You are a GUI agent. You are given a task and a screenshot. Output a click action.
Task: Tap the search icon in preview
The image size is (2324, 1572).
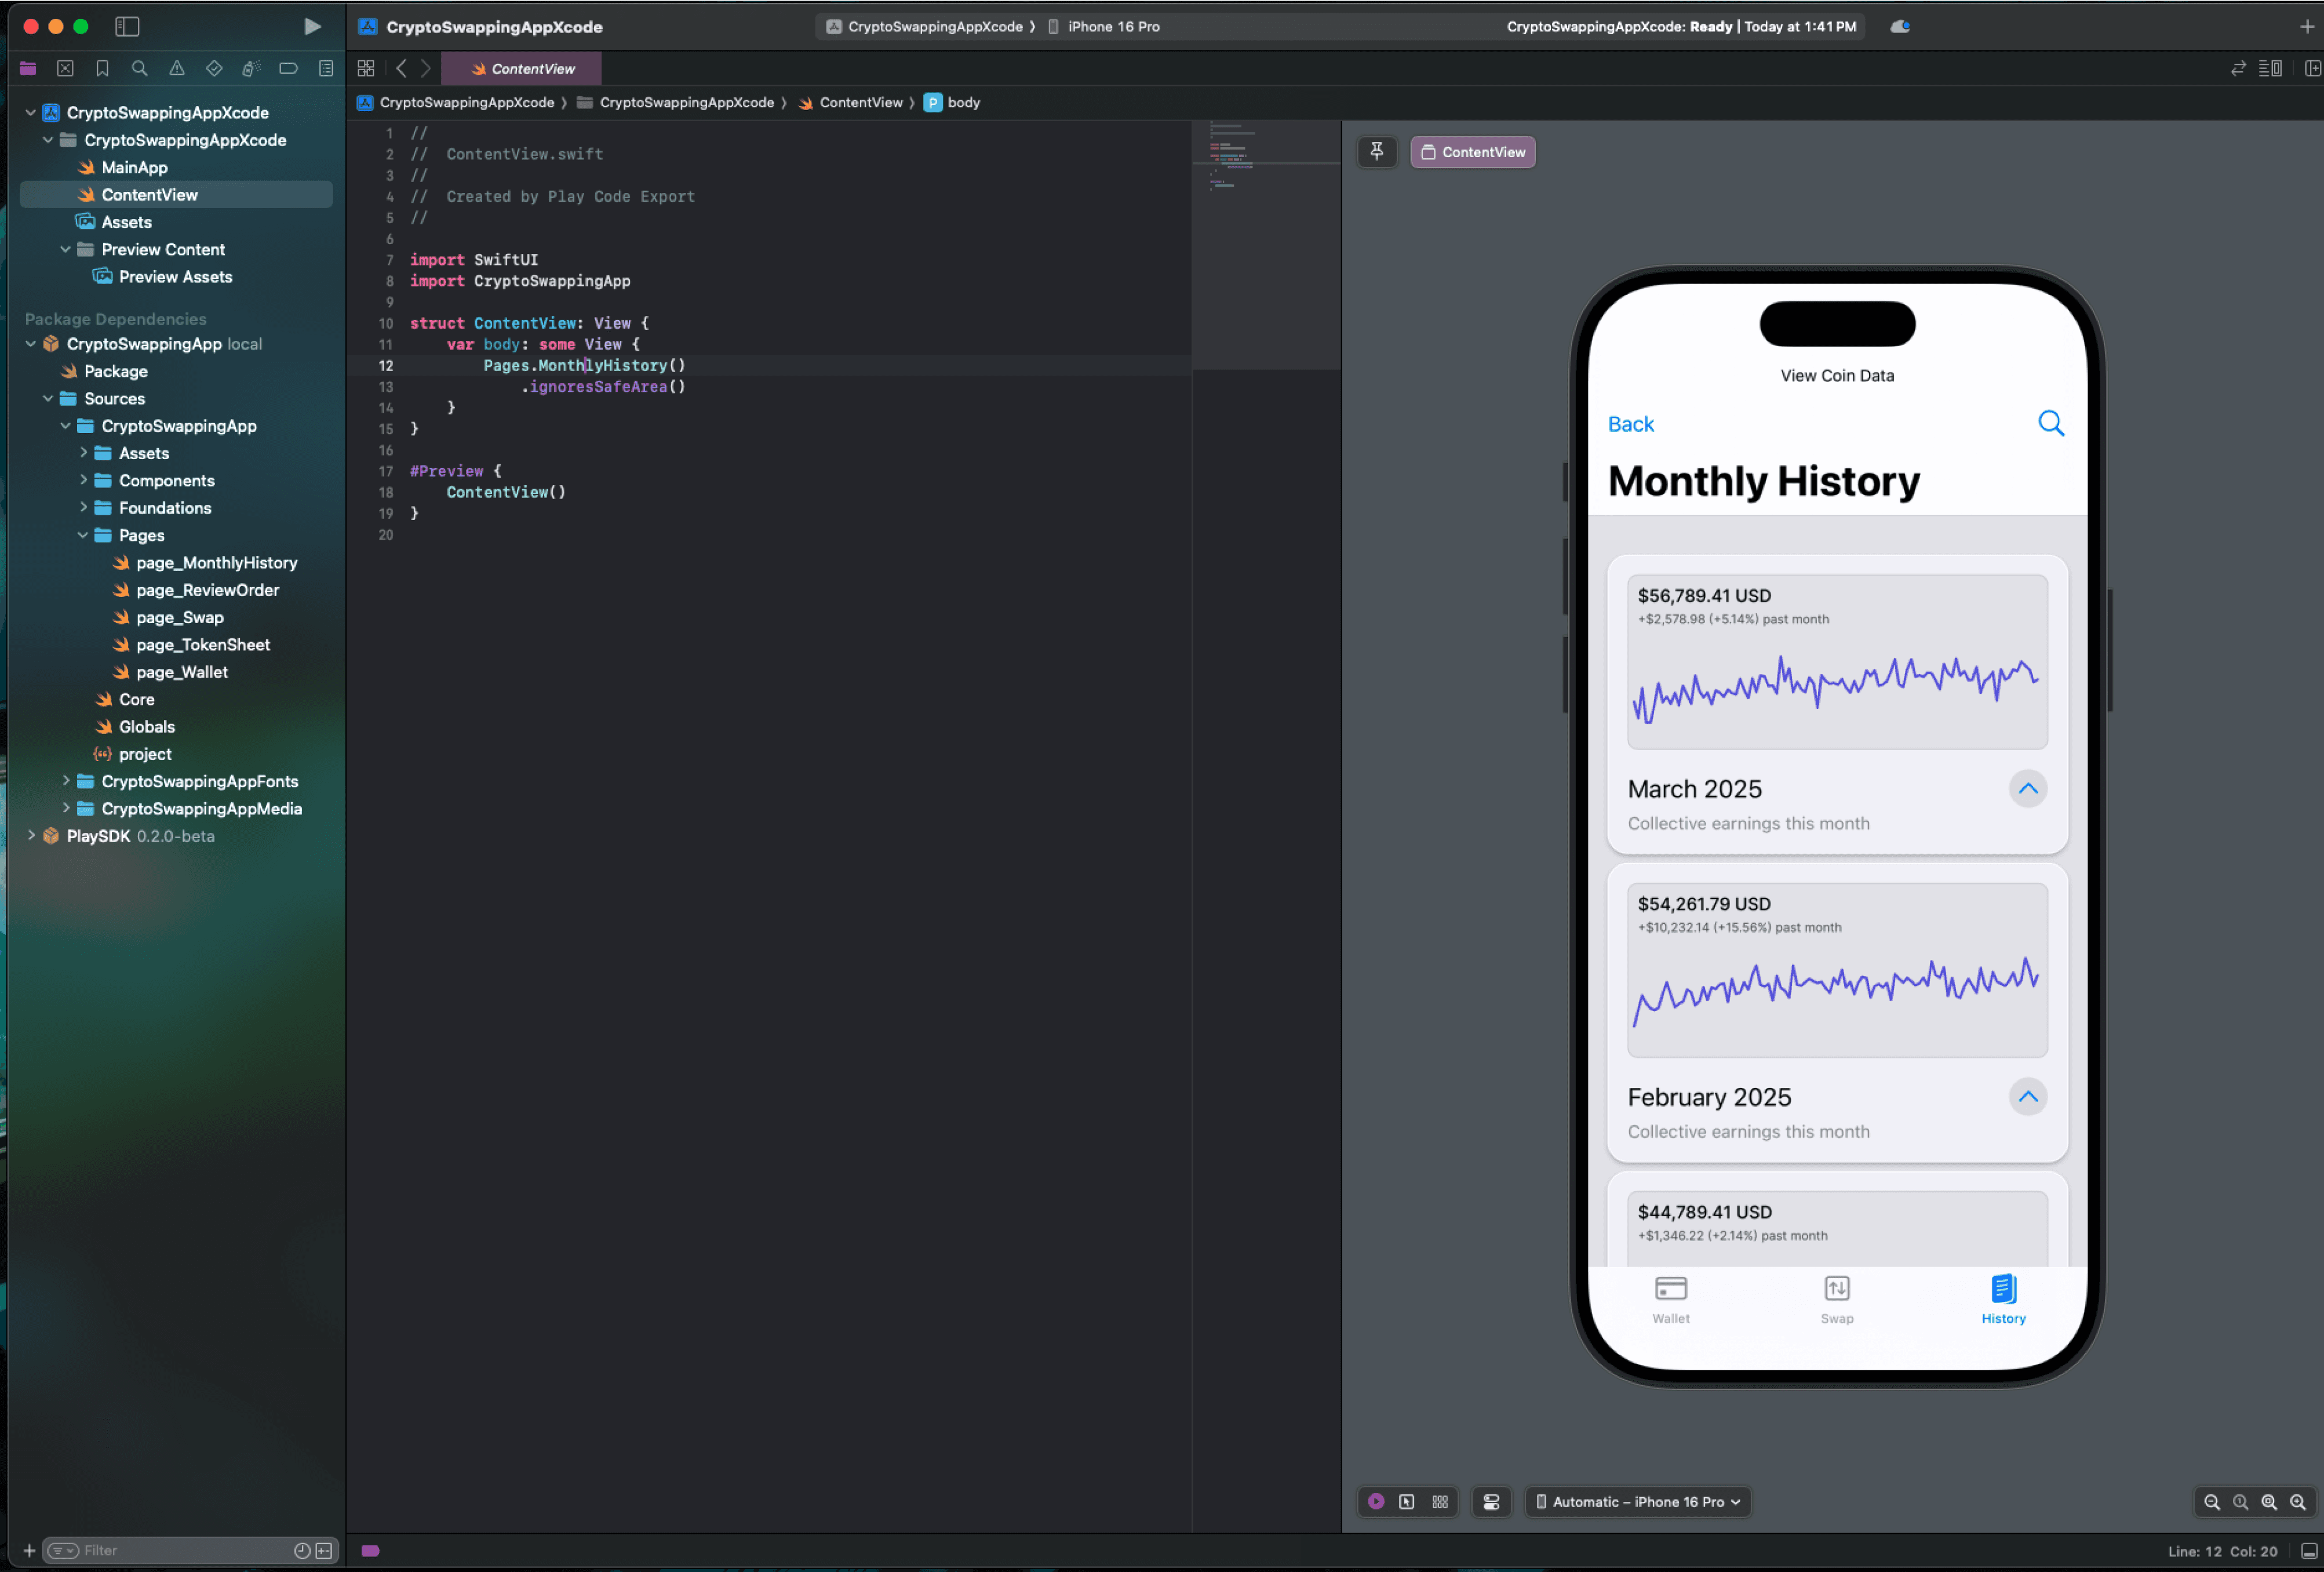click(2051, 424)
